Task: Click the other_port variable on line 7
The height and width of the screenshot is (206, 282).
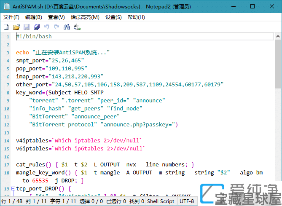Action: click(x=32, y=85)
